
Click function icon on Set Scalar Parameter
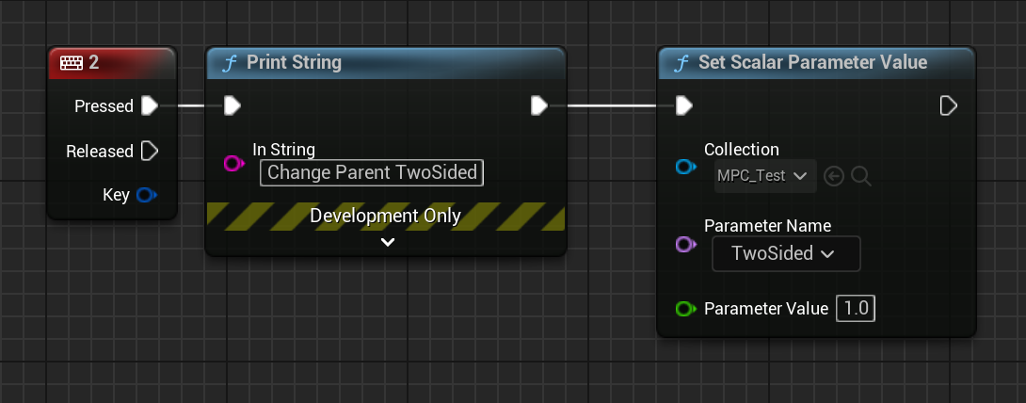pos(681,63)
